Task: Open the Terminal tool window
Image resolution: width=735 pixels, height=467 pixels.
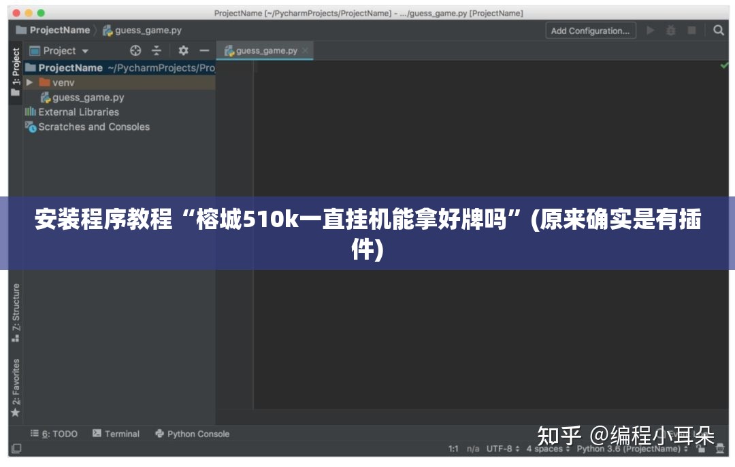Action: pos(116,434)
